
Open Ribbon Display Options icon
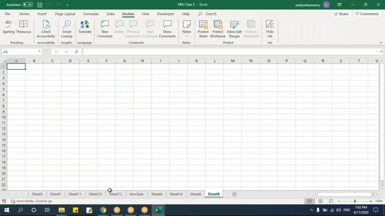click(339, 5)
